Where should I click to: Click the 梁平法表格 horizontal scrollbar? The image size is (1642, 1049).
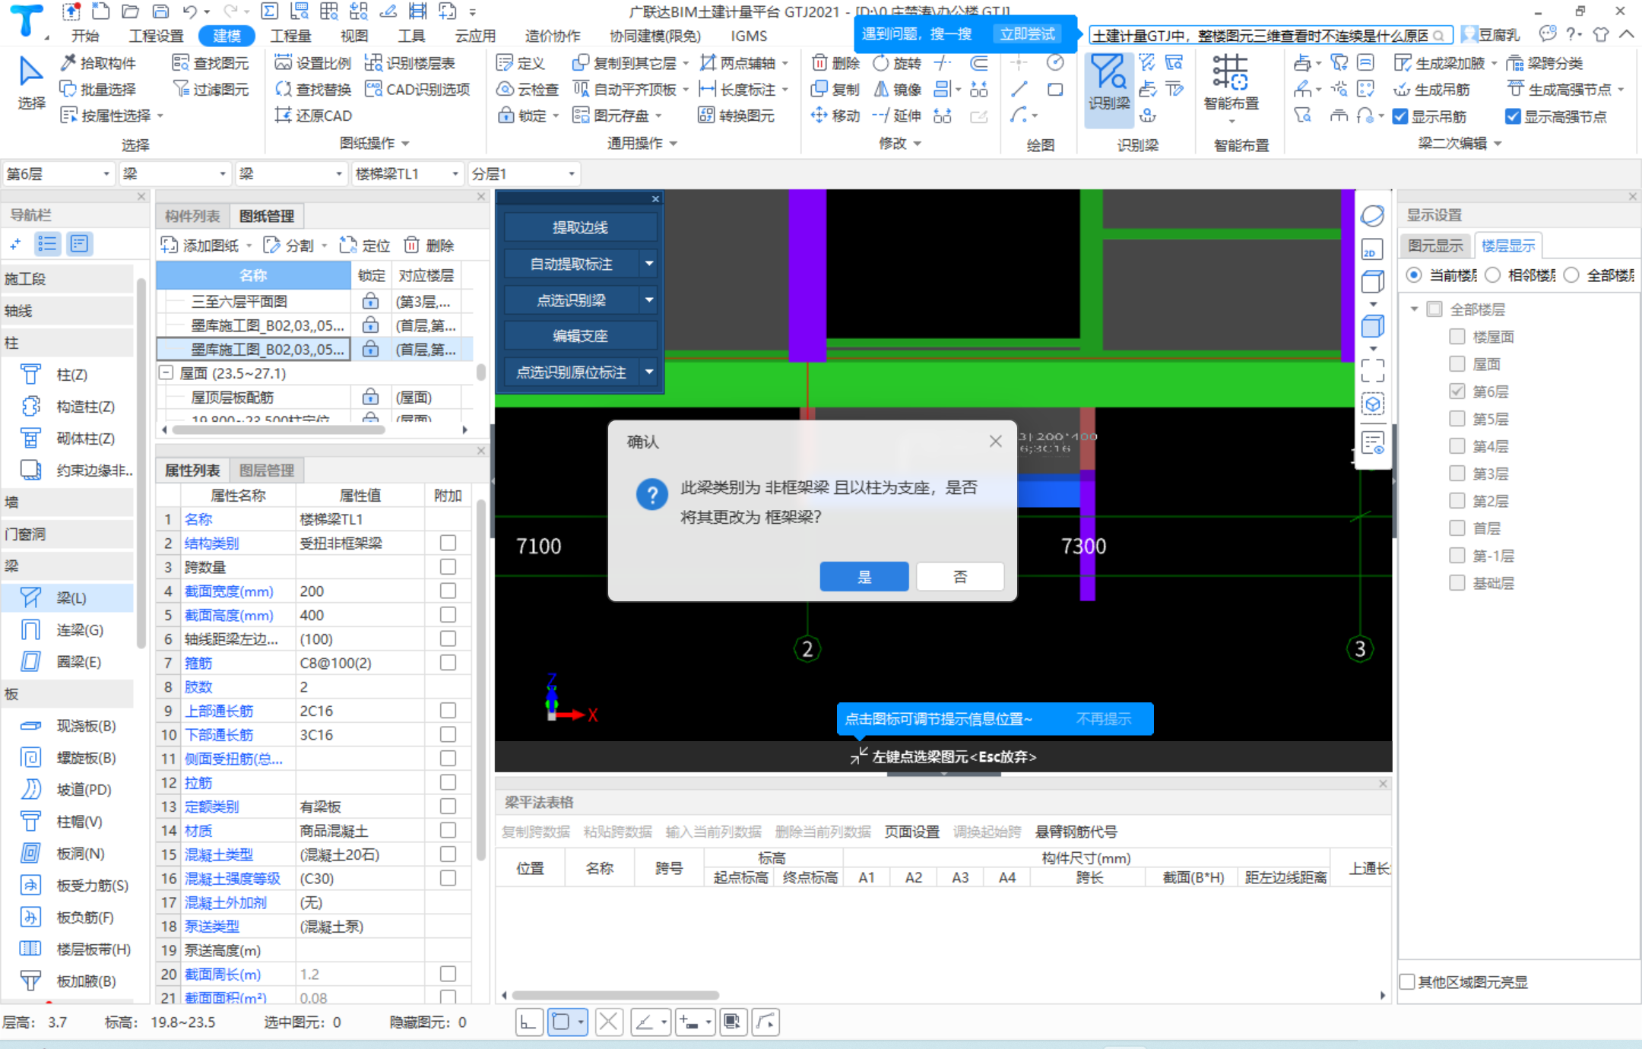point(616,995)
